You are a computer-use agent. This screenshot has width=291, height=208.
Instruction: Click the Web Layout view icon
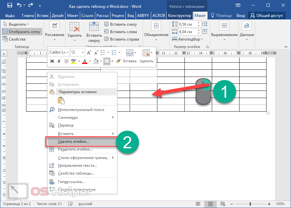[223, 204]
